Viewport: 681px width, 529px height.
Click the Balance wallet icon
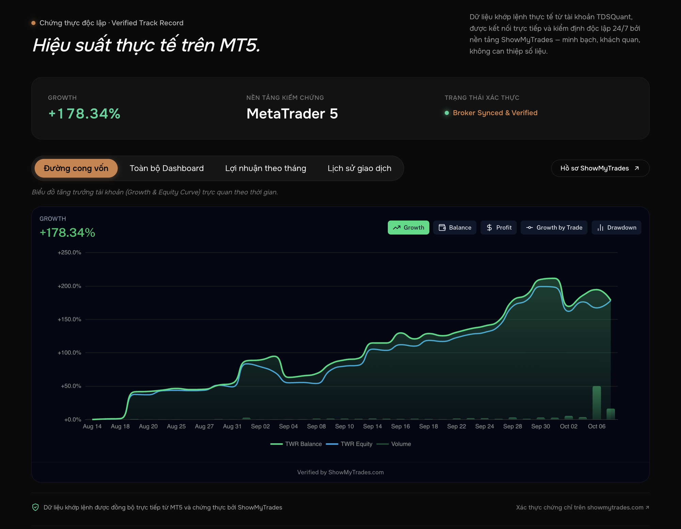pyautogui.click(x=442, y=228)
